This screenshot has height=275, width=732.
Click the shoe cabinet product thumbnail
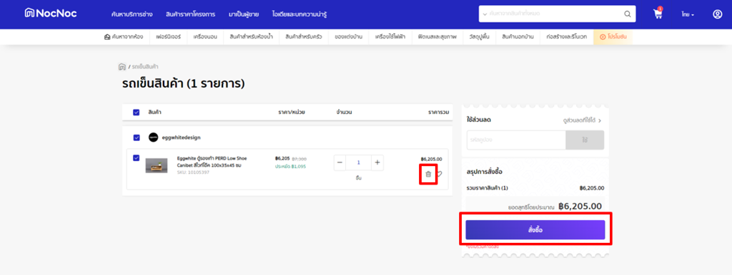point(157,166)
